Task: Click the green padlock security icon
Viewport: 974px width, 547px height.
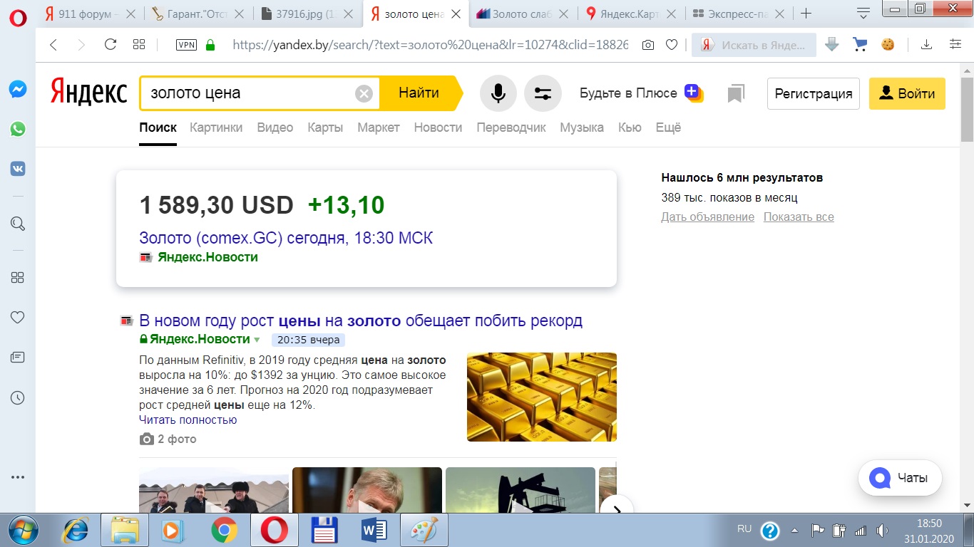Action: (x=210, y=45)
